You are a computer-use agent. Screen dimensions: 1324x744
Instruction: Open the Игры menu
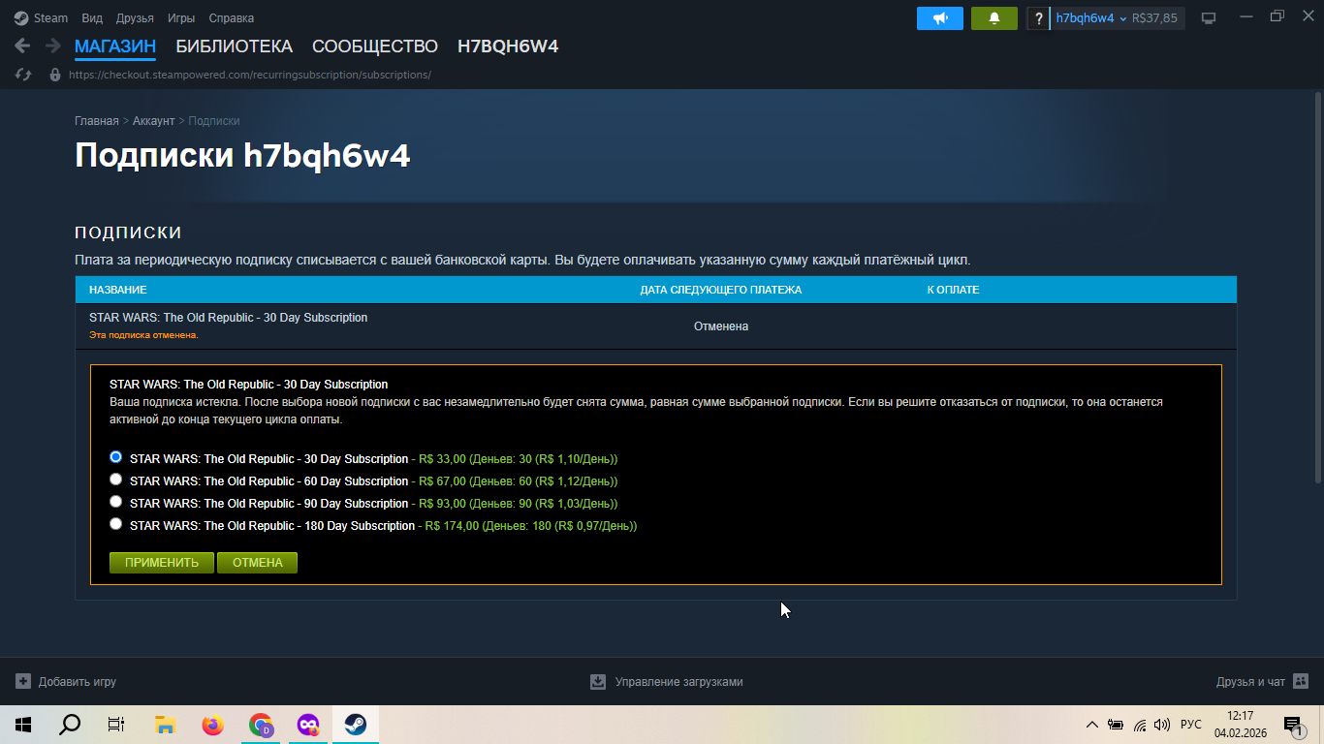tap(181, 17)
